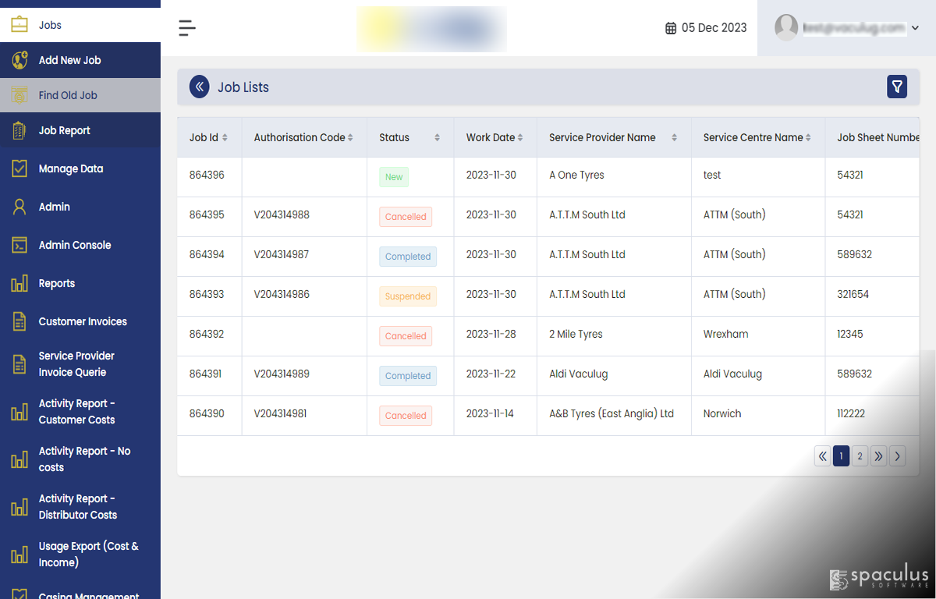Click the last page double-arrow button
The image size is (936, 599).
[x=878, y=456]
